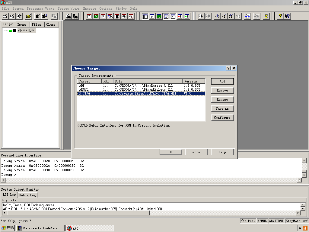The image size is (309, 232).
Task: Toggle the system Output Monitor icon
Action: tap(166, 16)
